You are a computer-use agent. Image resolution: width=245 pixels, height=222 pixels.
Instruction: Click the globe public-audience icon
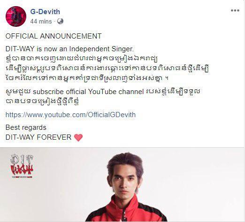tap(60, 21)
